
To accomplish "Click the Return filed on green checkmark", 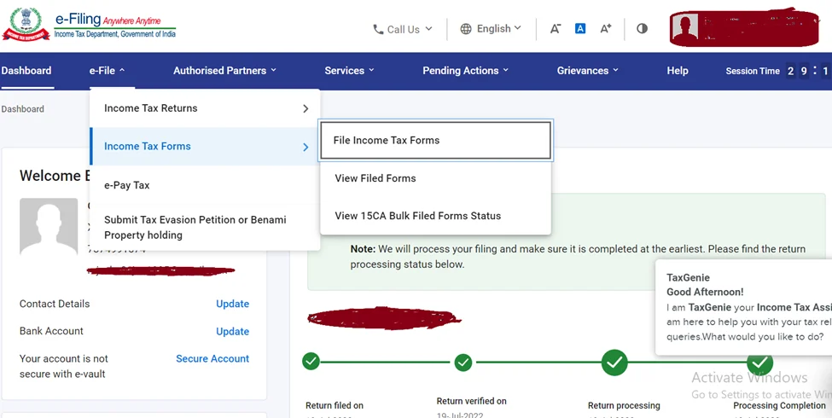I will pyautogui.click(x=311, y=362).
